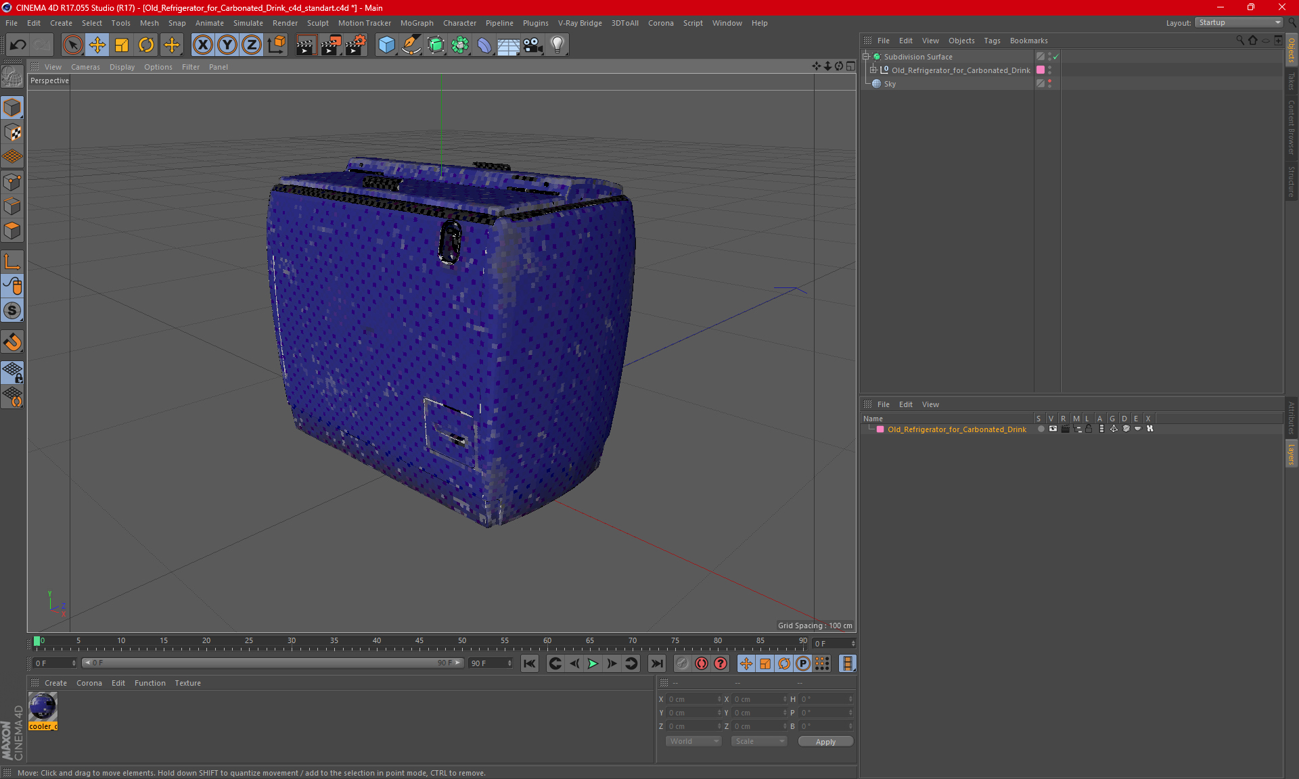Click the Subdivision Surface object icon

coord(876,57)
